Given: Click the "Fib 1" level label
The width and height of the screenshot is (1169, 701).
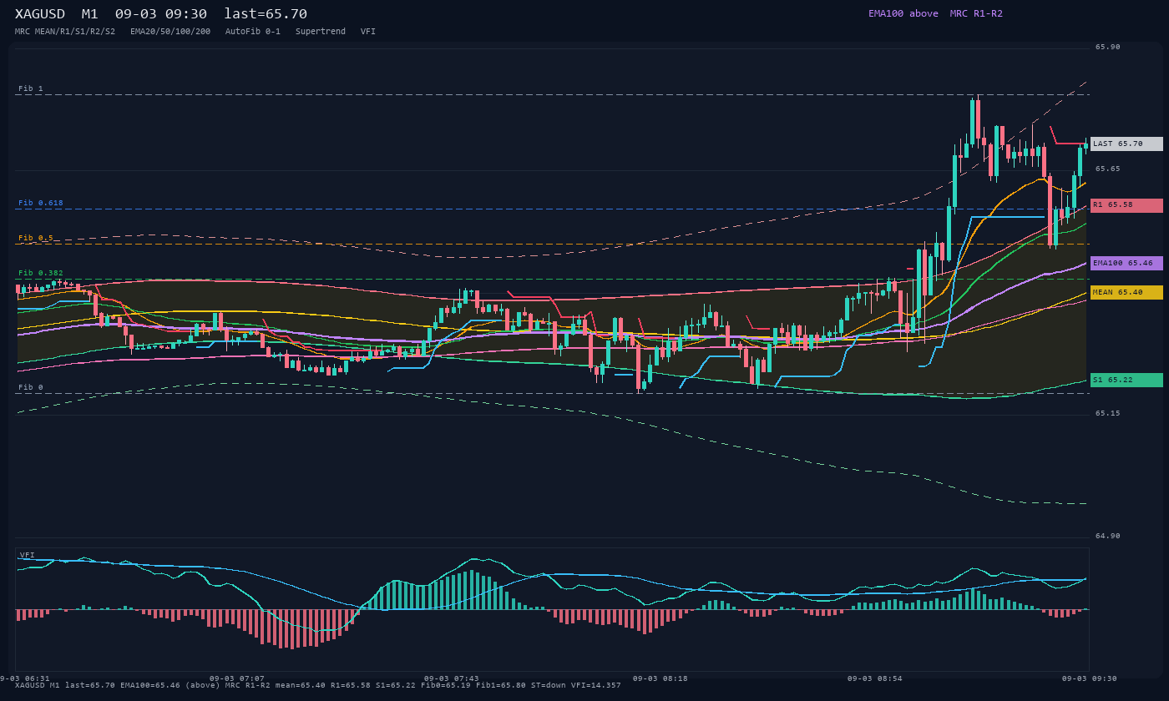Looking at the screenshot, I should 31,88.
